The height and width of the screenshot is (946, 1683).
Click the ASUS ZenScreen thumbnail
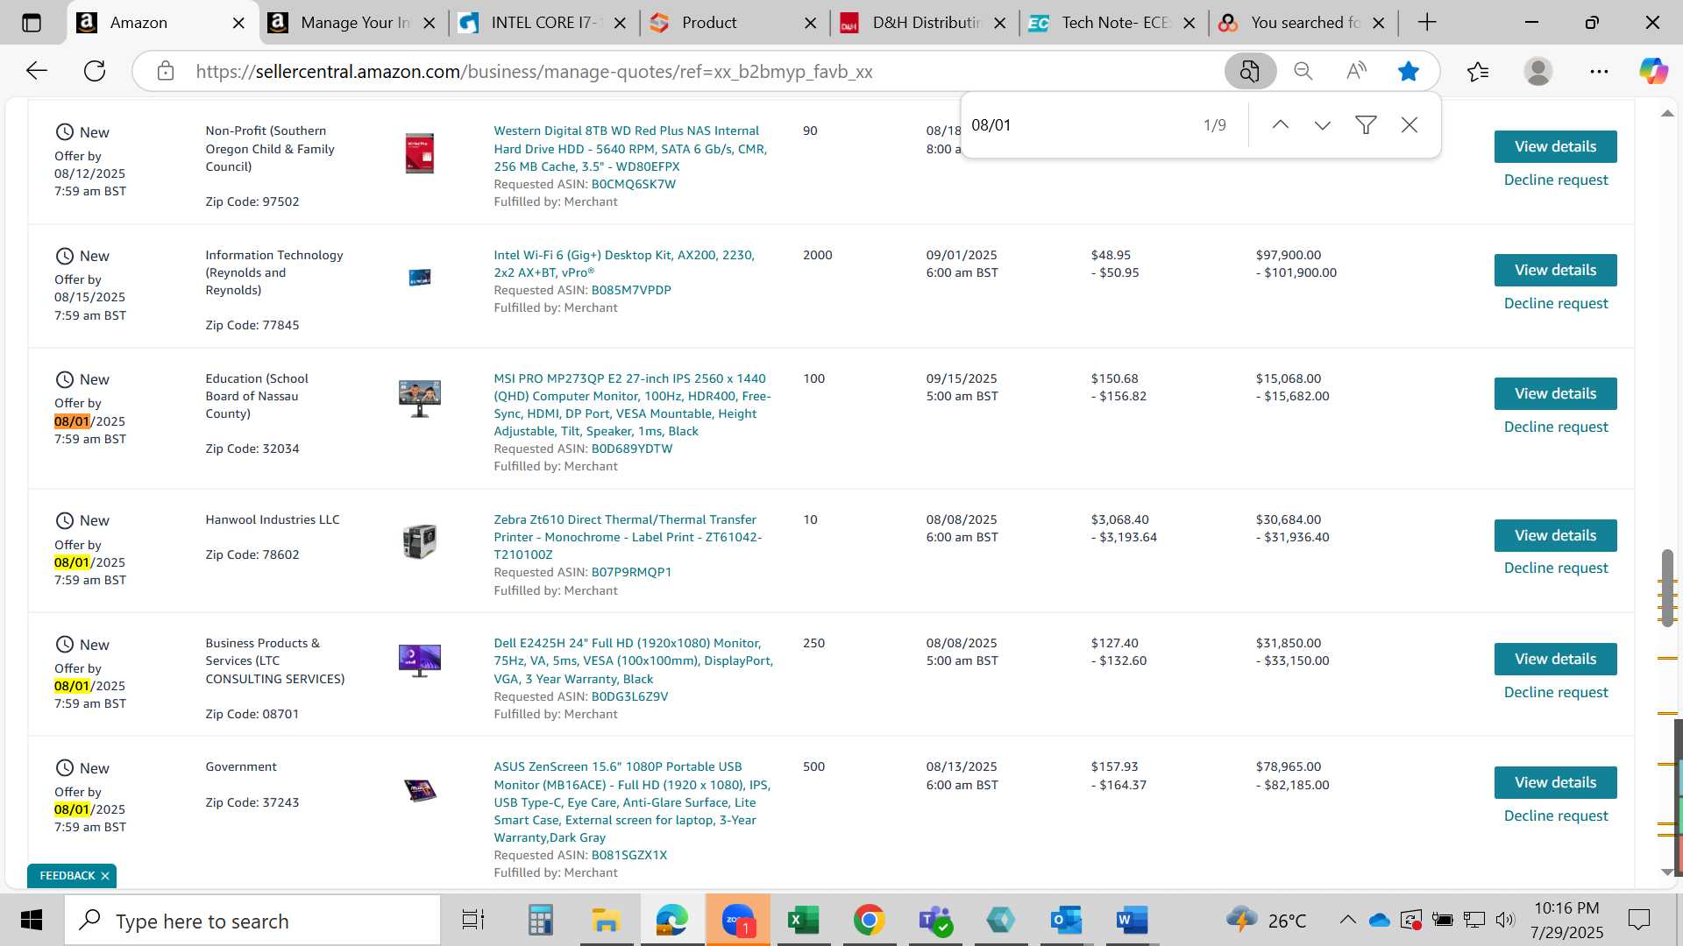[420, 790]
